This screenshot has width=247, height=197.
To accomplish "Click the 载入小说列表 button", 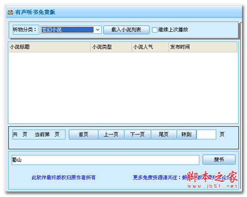I will click(x=126, y=30).
